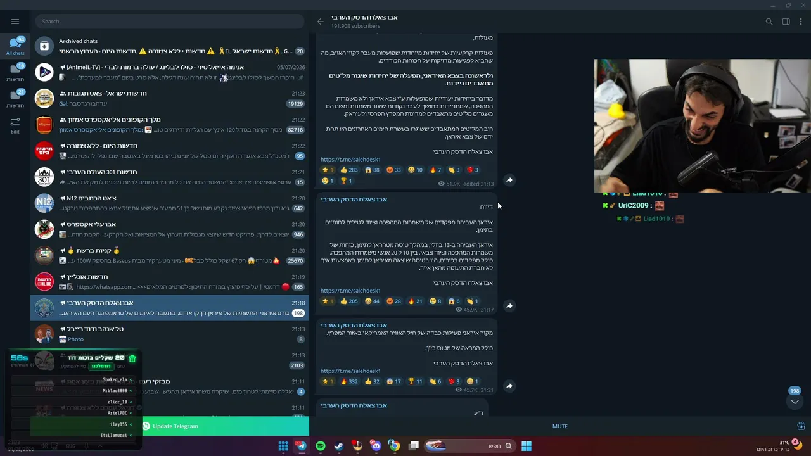
Task: Toggle the fire 332 reaction
Action: (x=349, y=381)
